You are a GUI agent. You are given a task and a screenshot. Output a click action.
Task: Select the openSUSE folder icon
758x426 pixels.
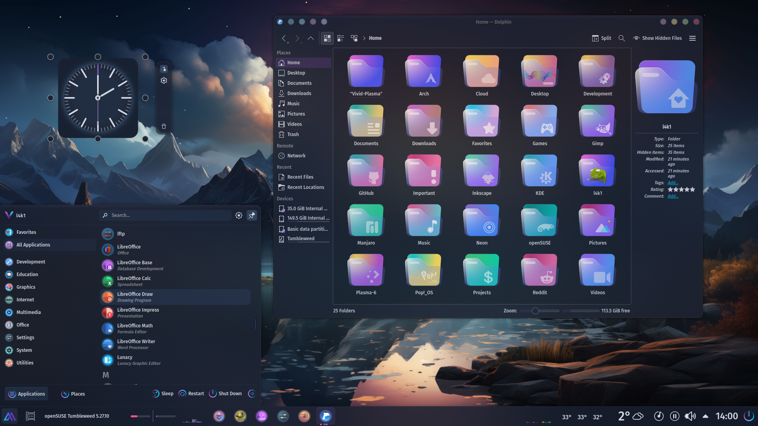(539, 220)
